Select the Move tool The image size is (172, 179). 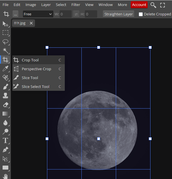[x=5, y=24]
